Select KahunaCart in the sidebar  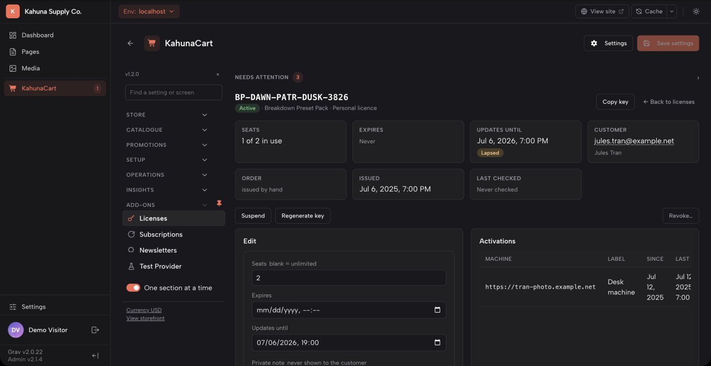[x=55, y=88]
